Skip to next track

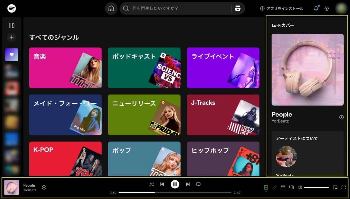188,184
